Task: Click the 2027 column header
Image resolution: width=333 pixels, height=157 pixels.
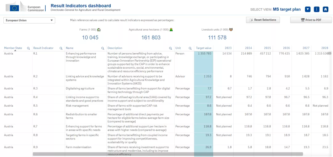Action: (x=306, y=48)
